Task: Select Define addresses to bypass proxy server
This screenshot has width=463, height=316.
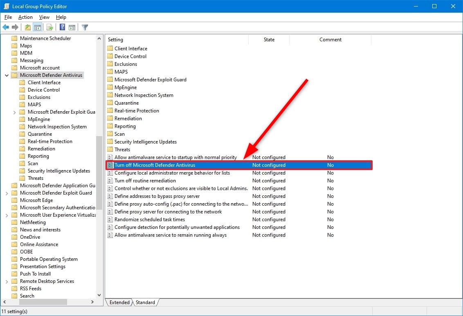Action: 238,196
